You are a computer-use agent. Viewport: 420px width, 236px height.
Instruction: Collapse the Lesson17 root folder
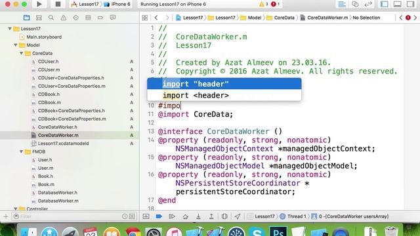[x=10, y=29]
